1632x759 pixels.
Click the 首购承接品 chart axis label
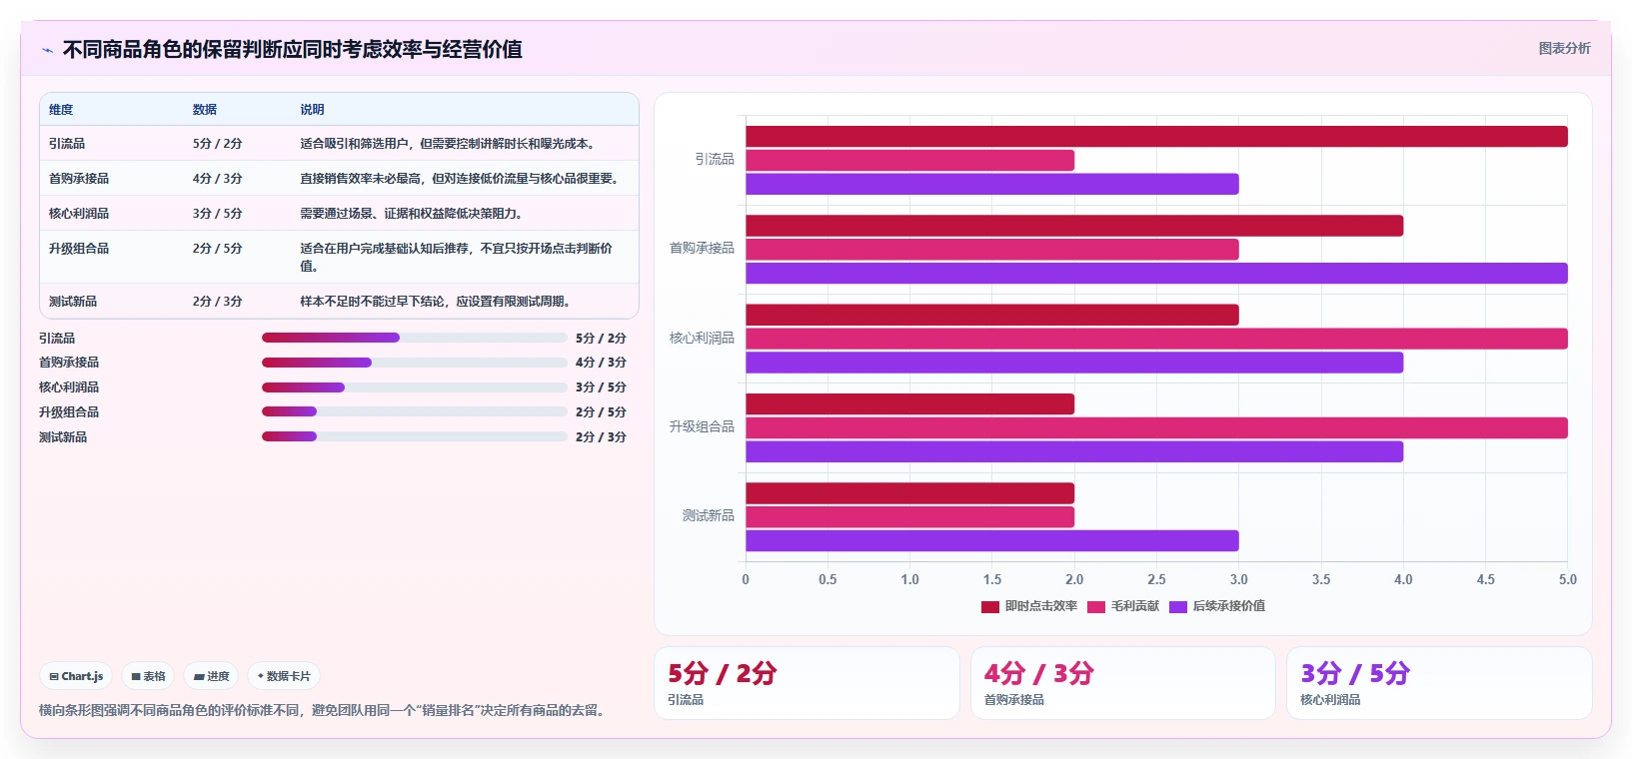click(x=702, y=249)
